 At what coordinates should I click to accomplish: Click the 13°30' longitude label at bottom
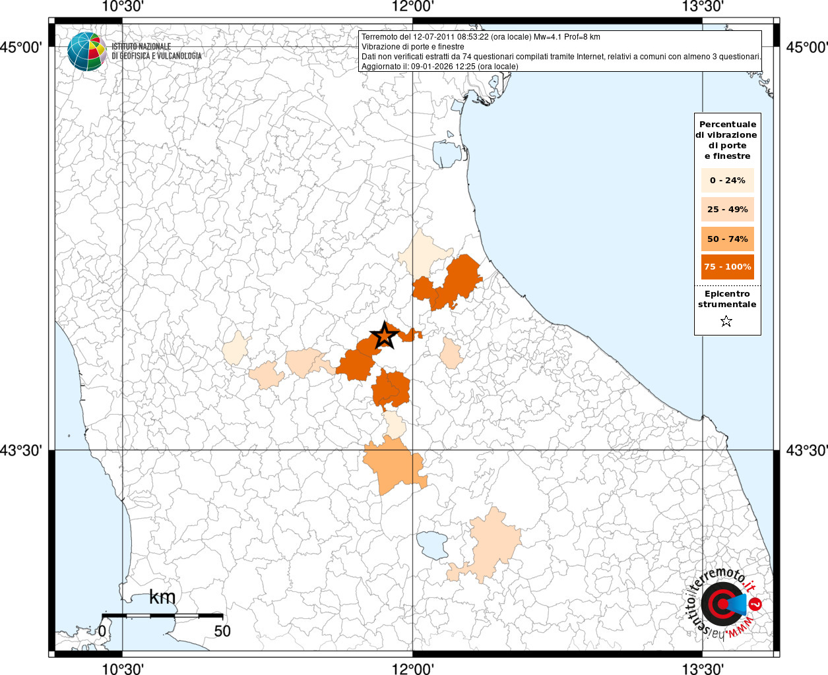tap(703, 668)
